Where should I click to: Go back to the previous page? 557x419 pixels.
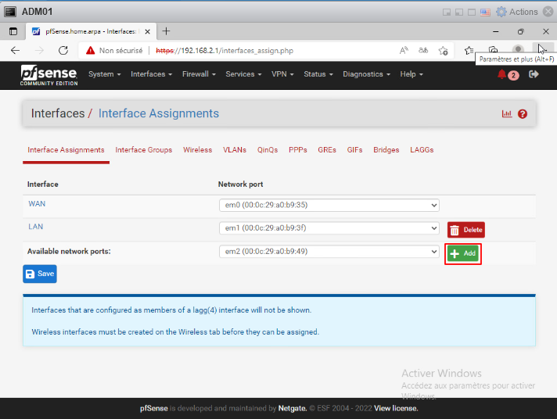click(15, 50)
